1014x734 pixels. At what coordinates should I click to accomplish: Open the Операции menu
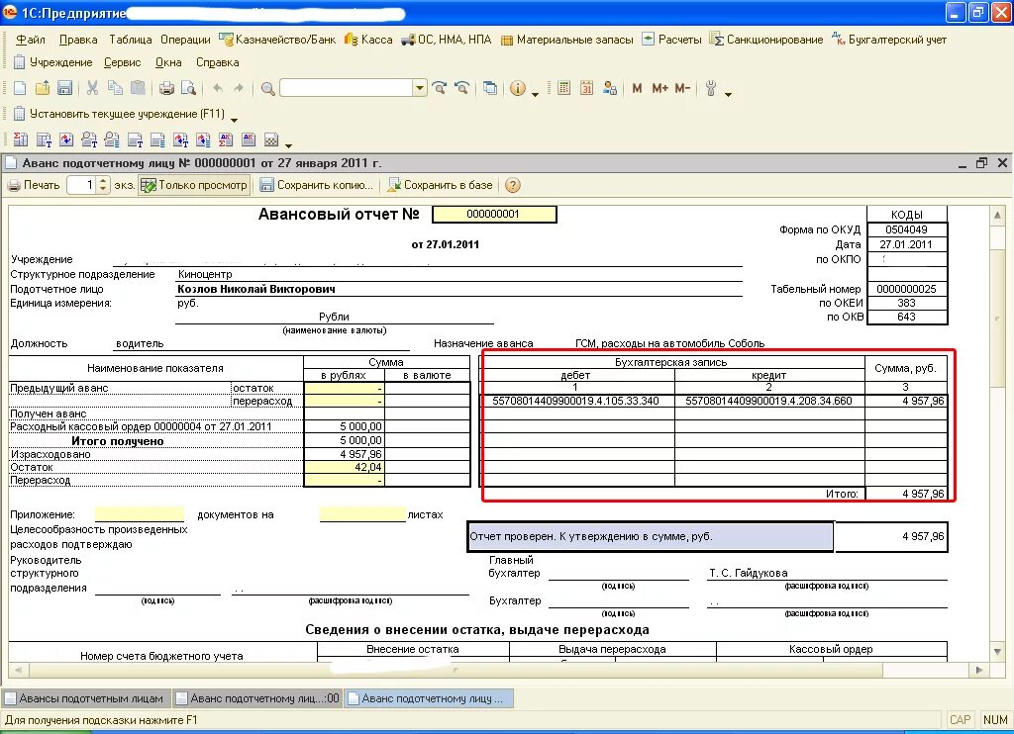coord(185,40)
